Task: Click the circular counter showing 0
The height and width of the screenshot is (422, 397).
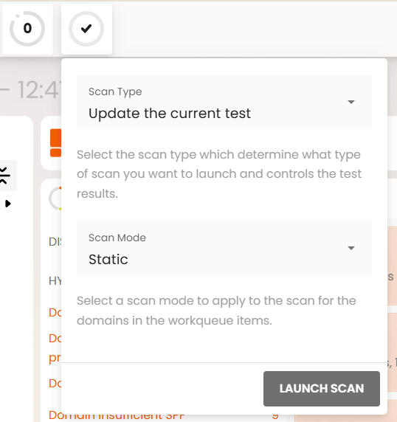Action: 27,29
